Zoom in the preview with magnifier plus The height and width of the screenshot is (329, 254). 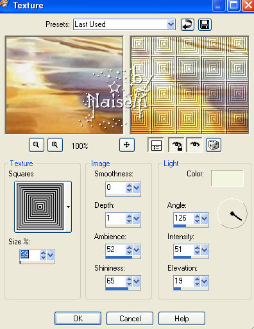coord(55,145)
